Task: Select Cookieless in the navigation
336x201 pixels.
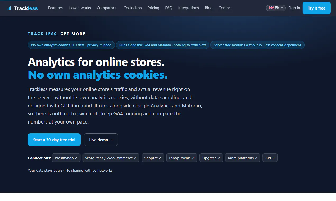Action: click(x=133, y=8)
